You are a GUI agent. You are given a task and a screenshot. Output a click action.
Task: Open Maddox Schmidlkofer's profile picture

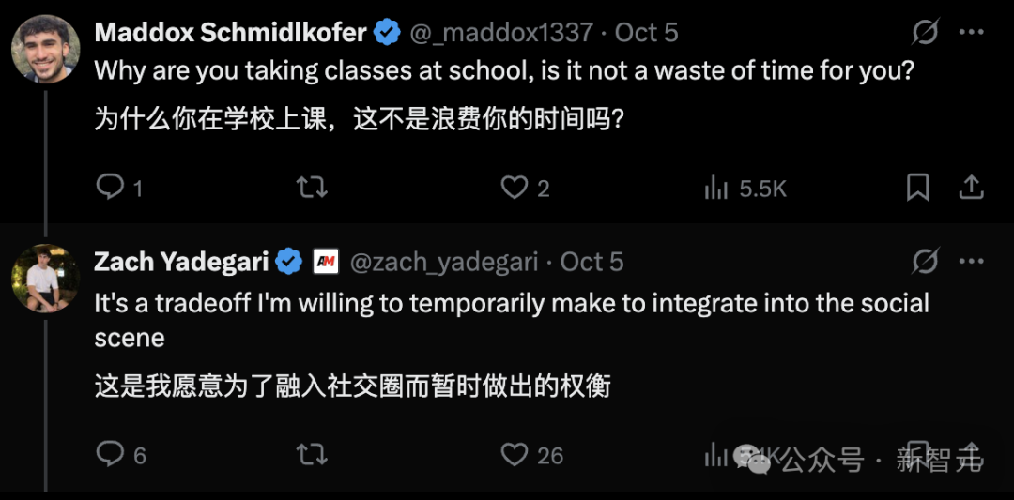tap(45, 49)
